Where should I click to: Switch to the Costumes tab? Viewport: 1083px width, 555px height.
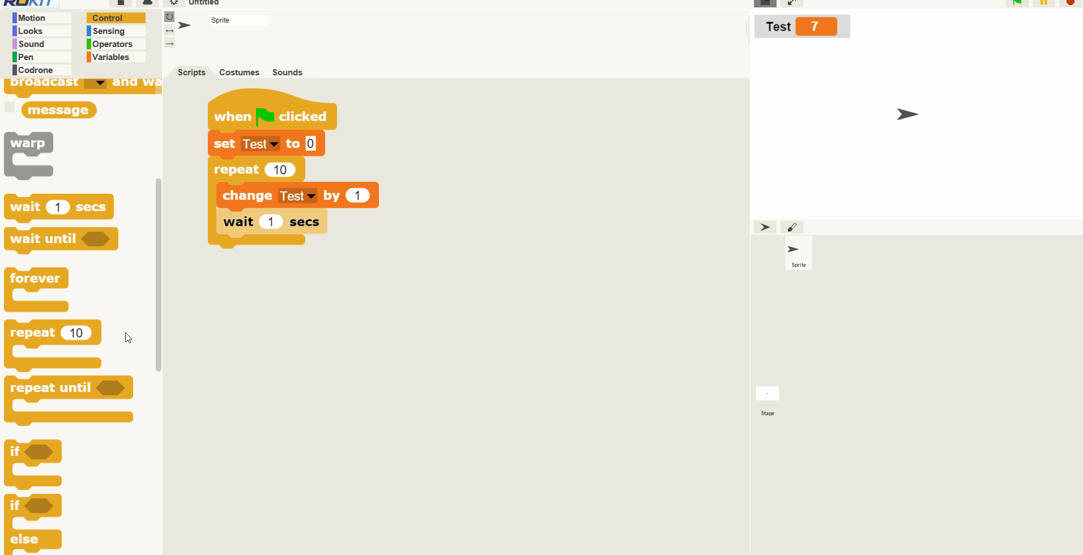click(239, 72)
